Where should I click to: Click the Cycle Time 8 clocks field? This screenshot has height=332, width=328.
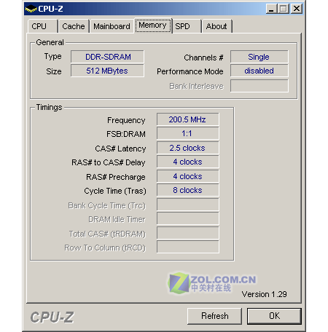click(x=188, y=190)
